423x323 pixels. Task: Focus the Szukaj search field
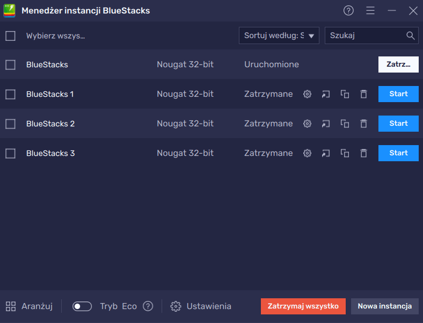(371, 35)
